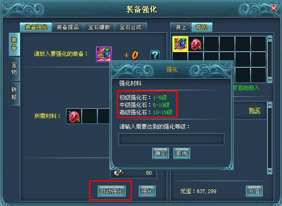This screenshot has width=282, height=206.
Task: Click the 购买 link in the shop panel
Action: (x=254, y=111)
